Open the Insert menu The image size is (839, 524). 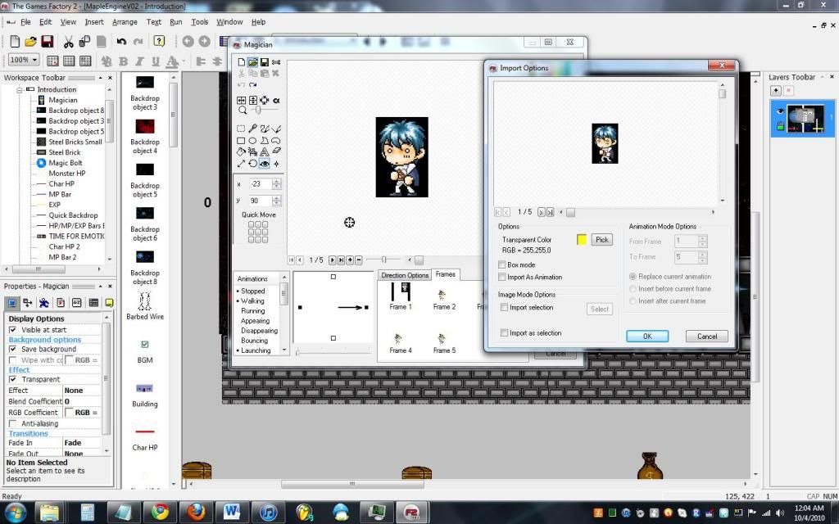93,22
